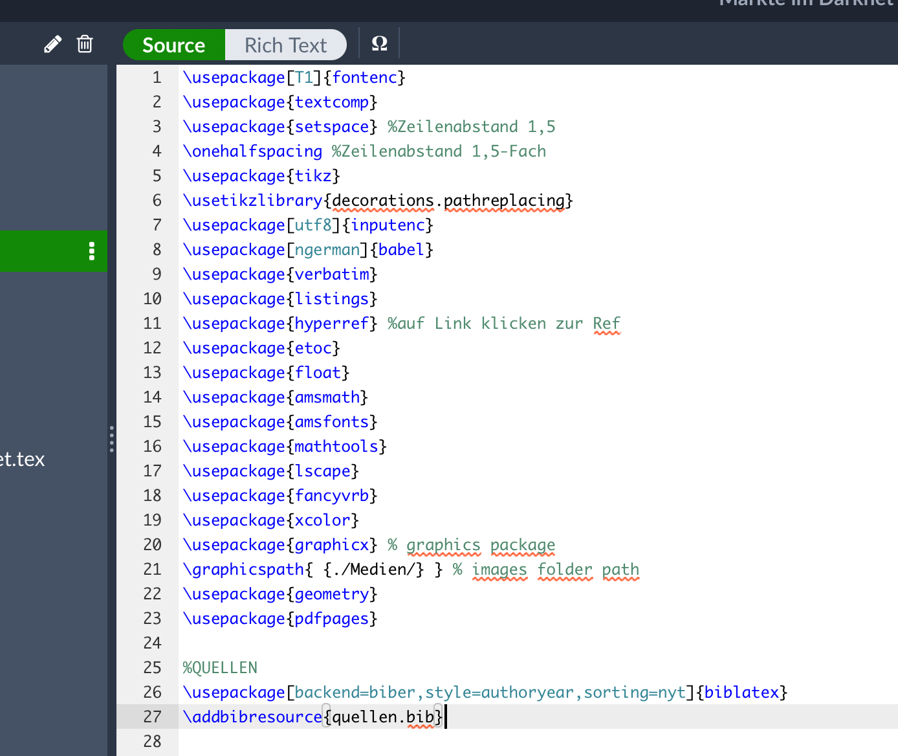The height and width of the screenshot is (756, 898).
Task: Click the %QUELLEN comment line
Action: pos(220,668)
